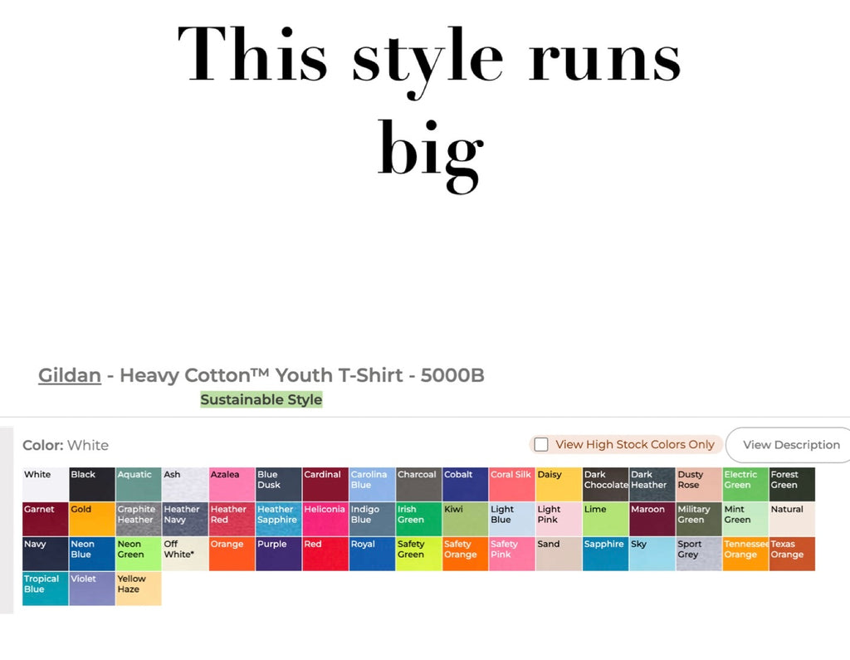Choose the Forest Green swatch
The image size is (850, 660).
pyautogui.click(x=792, y=484)
